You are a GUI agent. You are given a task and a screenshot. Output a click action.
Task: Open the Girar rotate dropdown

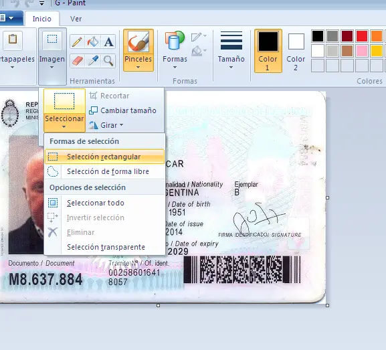(106, 125)
